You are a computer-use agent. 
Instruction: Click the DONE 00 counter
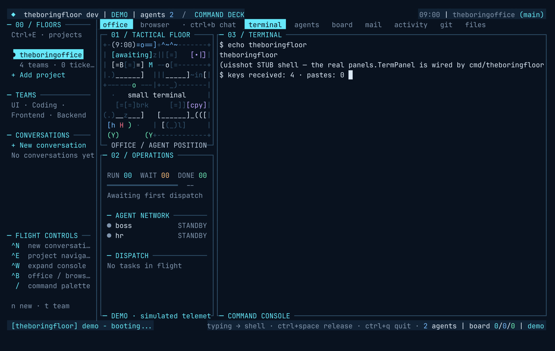click(192, 175)
